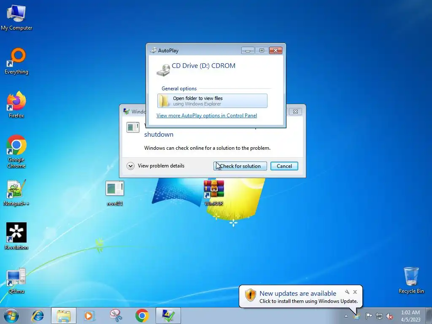Click the muted volume tray icon
The height and width of the screenshot is (324, 432).
(x=389, y=316)
